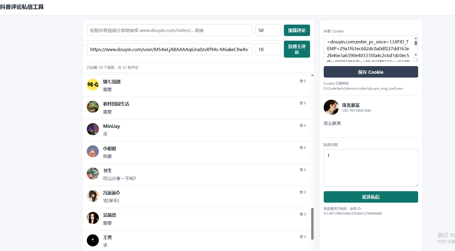
Task: Select the 农村田园生活 avatar image
Action: point(93,107)
